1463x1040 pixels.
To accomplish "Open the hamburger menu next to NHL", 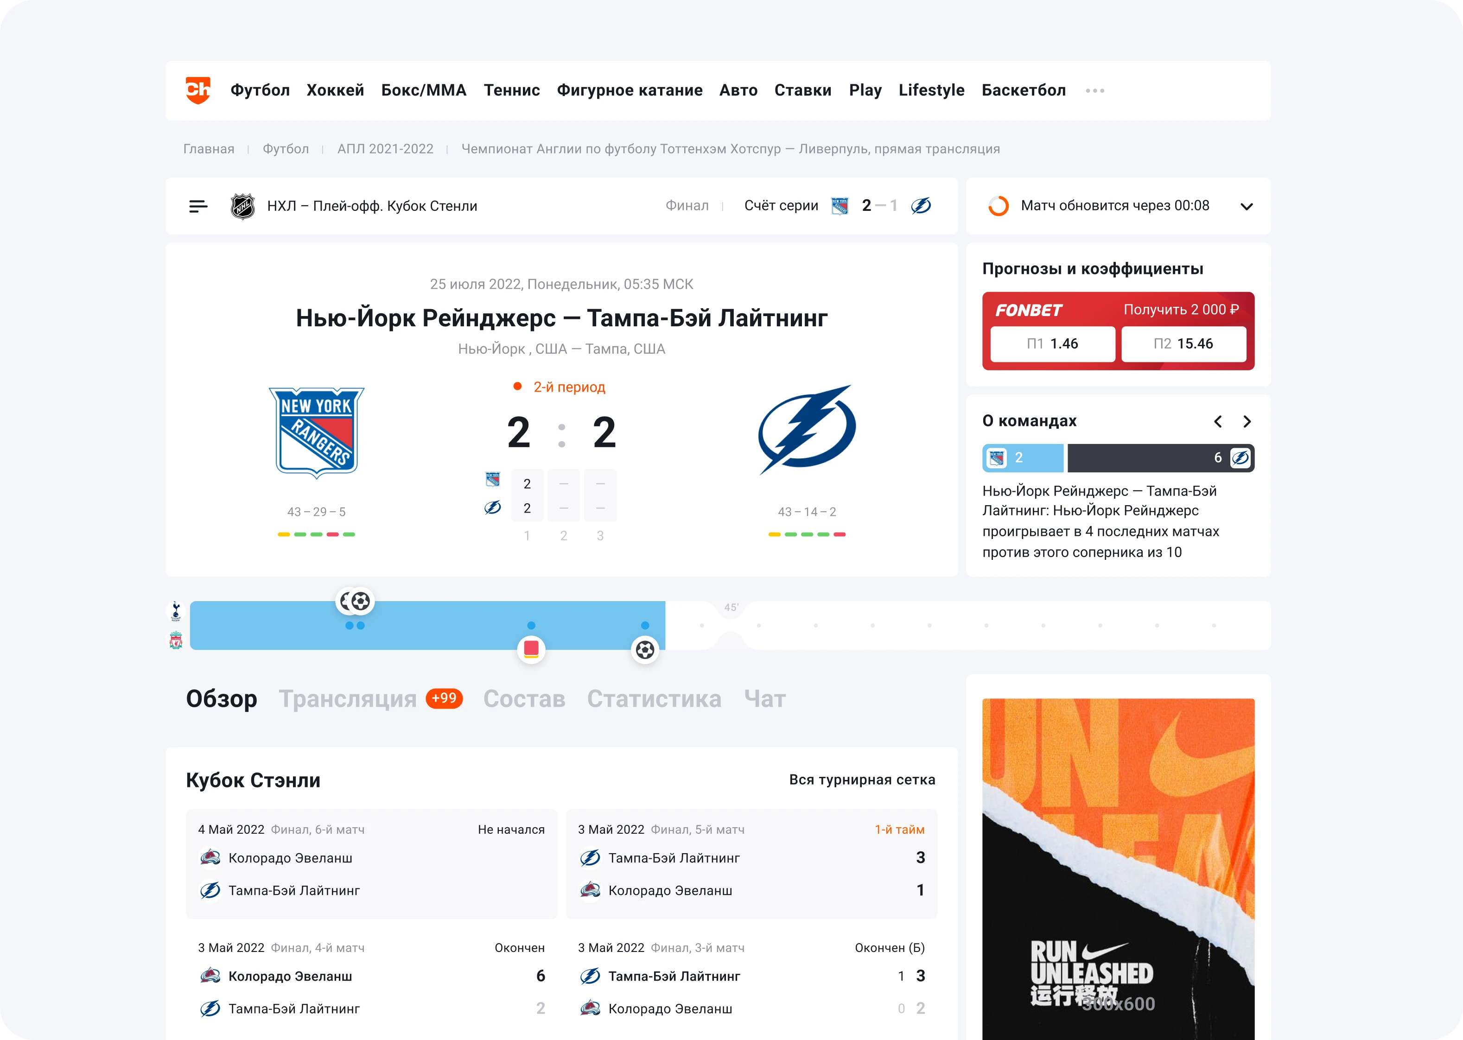I will click(198, 206).
